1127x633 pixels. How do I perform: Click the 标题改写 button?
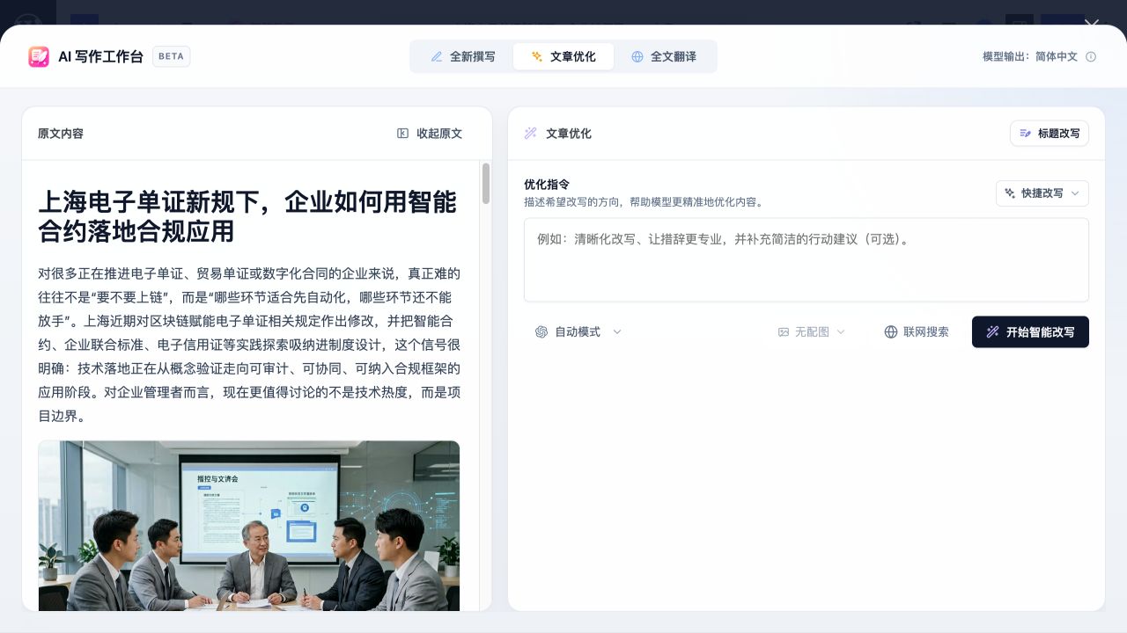1050,134
